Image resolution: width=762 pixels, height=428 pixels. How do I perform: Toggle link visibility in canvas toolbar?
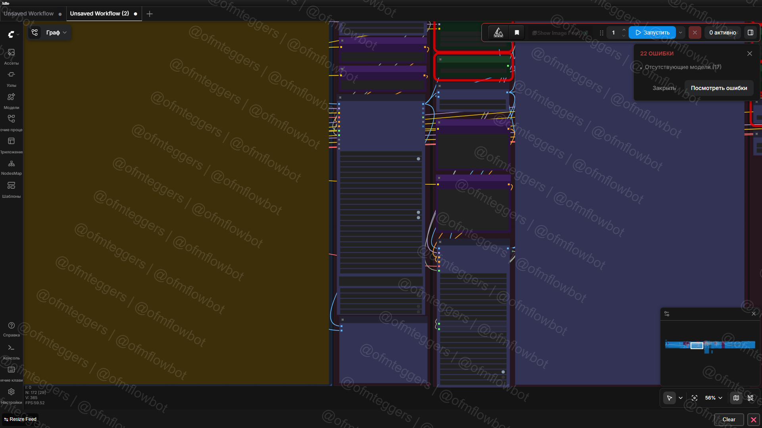(750, 398)
